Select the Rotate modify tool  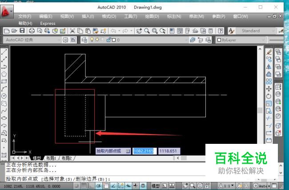click(x=269, y=96)
